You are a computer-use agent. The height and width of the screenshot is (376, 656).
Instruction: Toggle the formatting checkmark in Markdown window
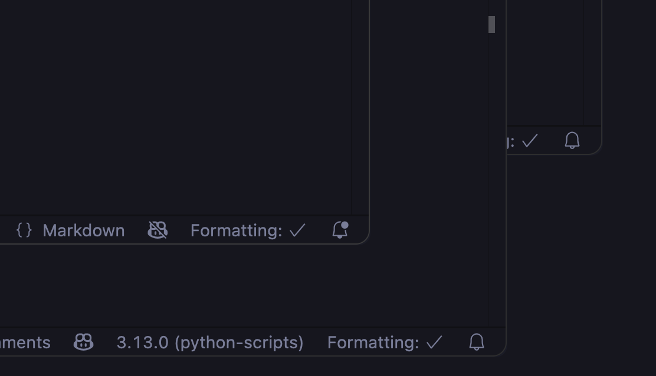tap(297, 230)
